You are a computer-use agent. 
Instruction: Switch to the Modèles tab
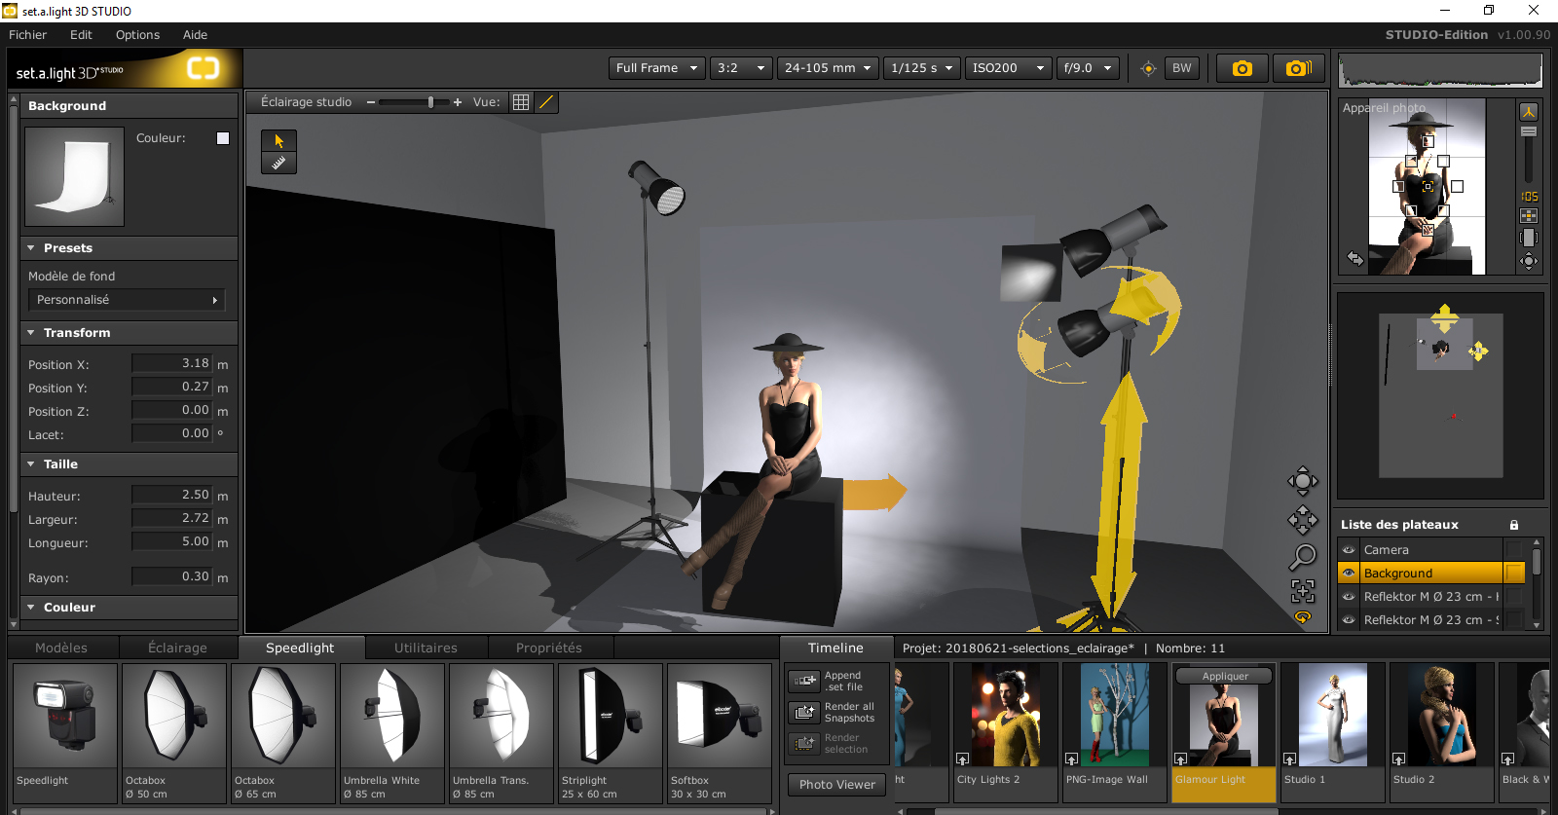[x=61, y=648]
